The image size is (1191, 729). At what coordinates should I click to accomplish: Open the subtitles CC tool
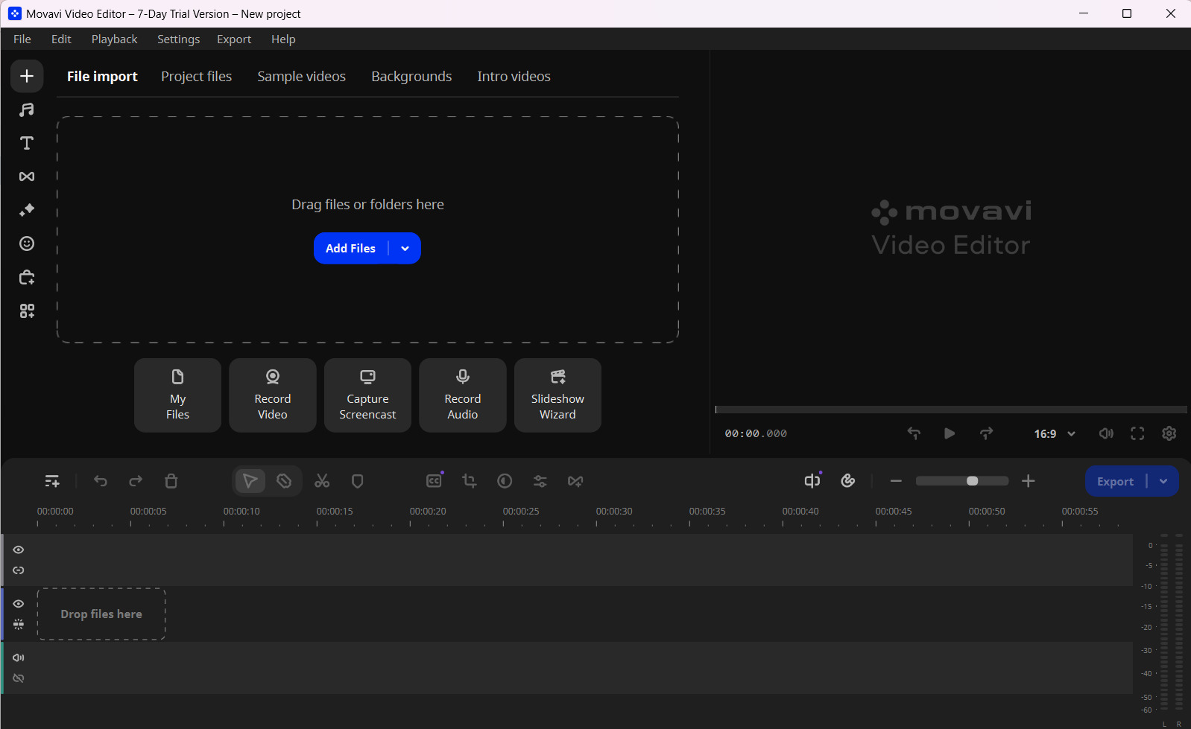coord(435,481)
